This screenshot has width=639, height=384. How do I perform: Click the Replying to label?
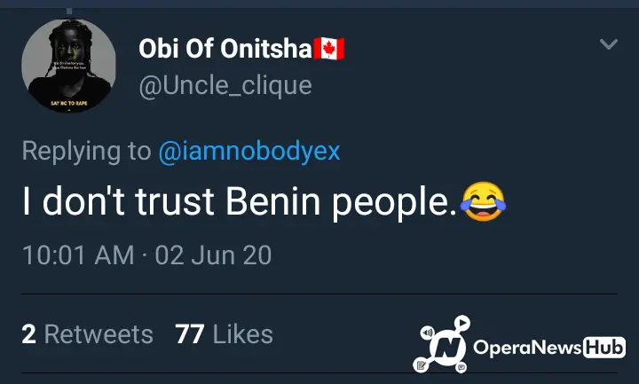[86, 151]
